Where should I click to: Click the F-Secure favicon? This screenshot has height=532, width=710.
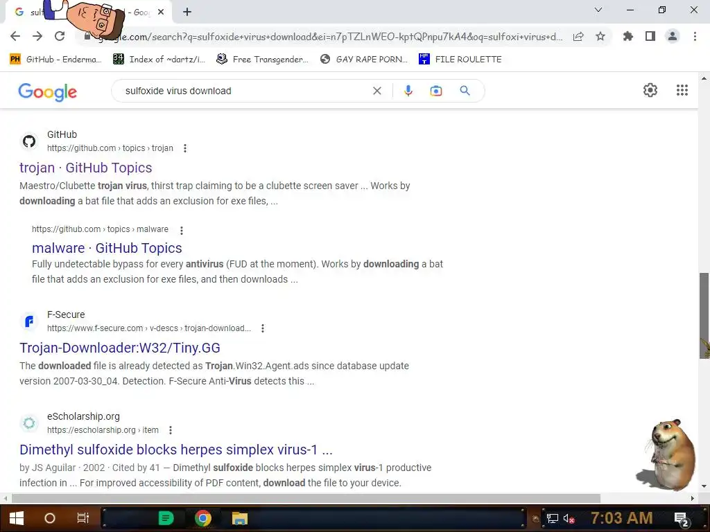29,321
